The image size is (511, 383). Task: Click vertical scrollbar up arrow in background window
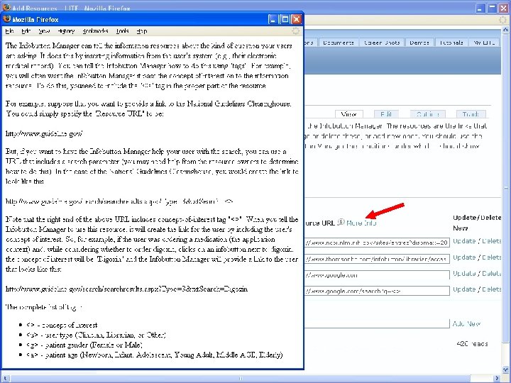coord(505,30)
